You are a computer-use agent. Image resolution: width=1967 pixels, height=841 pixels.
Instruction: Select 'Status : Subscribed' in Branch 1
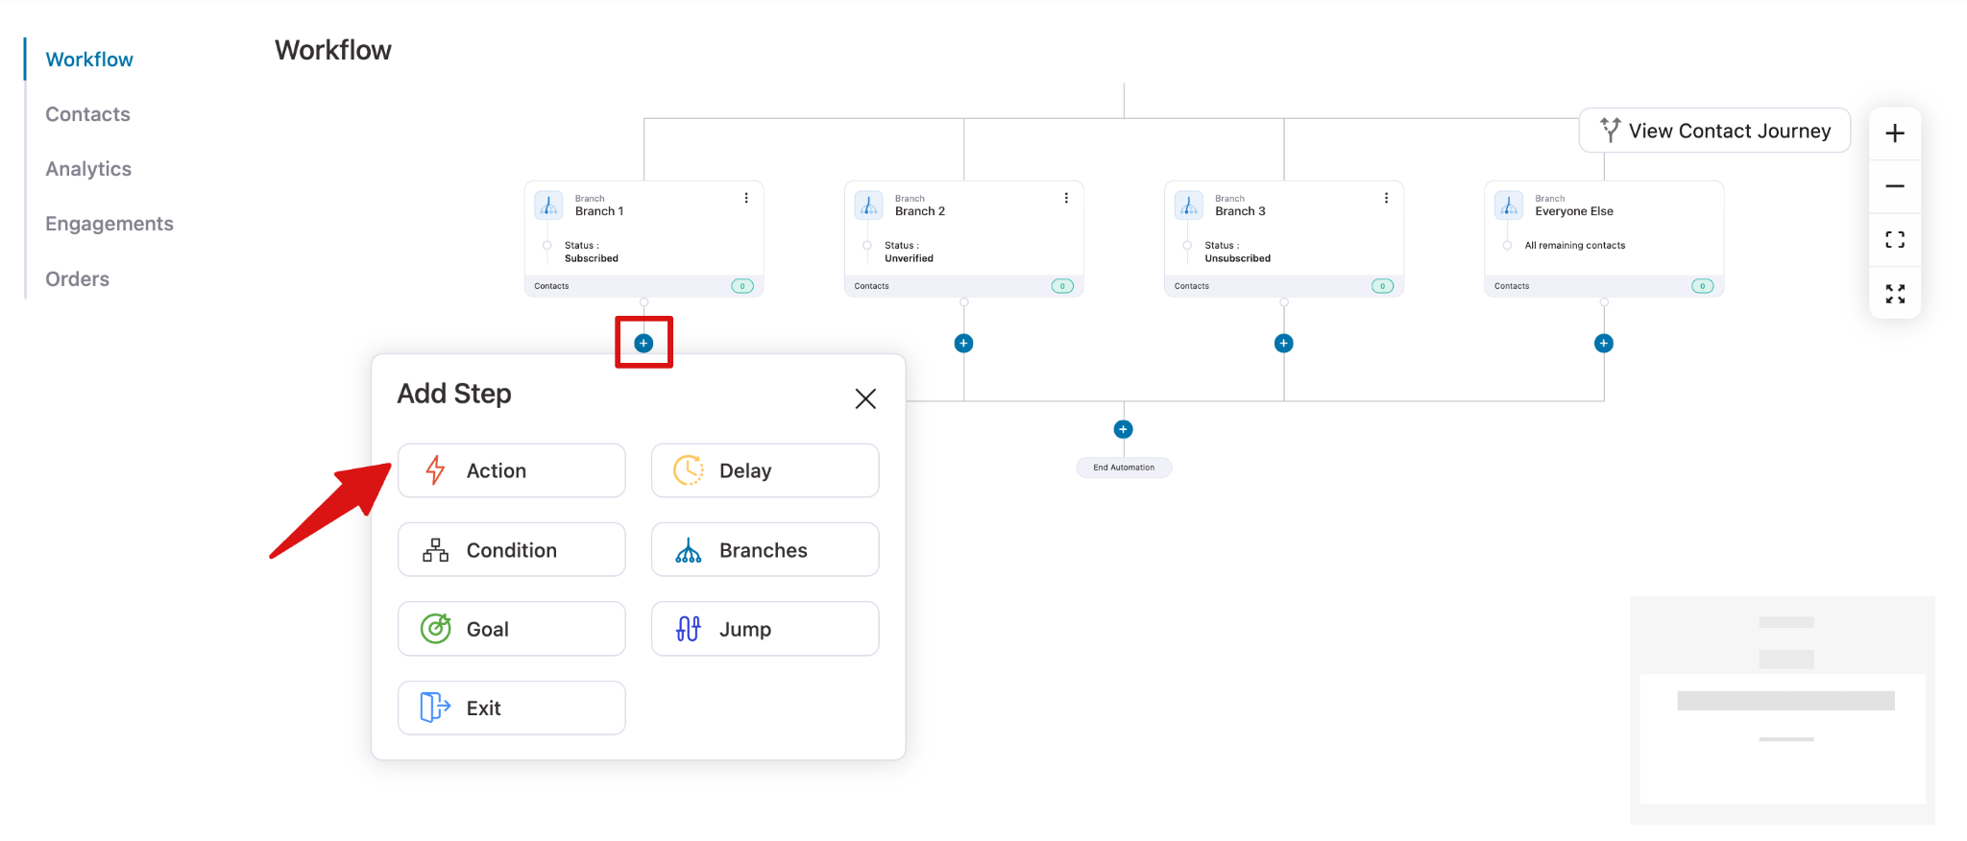coord(592,252)
